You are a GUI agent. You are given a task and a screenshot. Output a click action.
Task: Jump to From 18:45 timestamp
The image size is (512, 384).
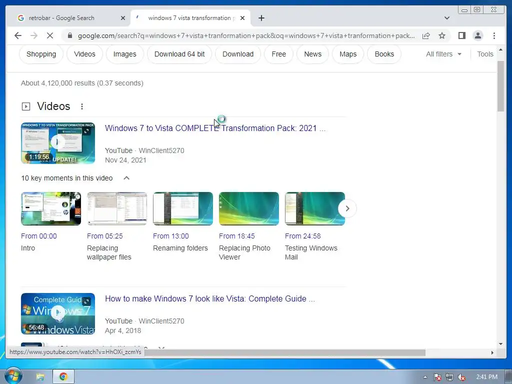pos(236,236)
